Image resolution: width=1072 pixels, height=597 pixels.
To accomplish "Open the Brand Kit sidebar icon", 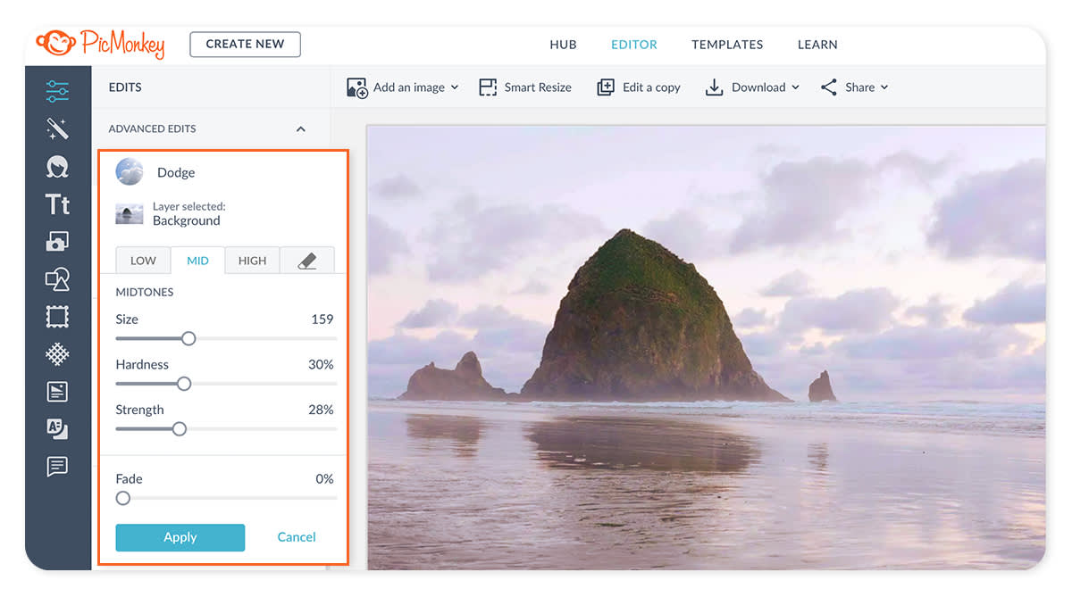I will click(57, 429).
